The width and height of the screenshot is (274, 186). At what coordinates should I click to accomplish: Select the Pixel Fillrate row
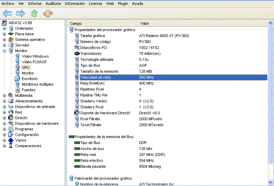[x=171, y=119]
